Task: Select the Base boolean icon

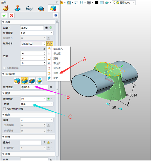Action: coord(17,81)
